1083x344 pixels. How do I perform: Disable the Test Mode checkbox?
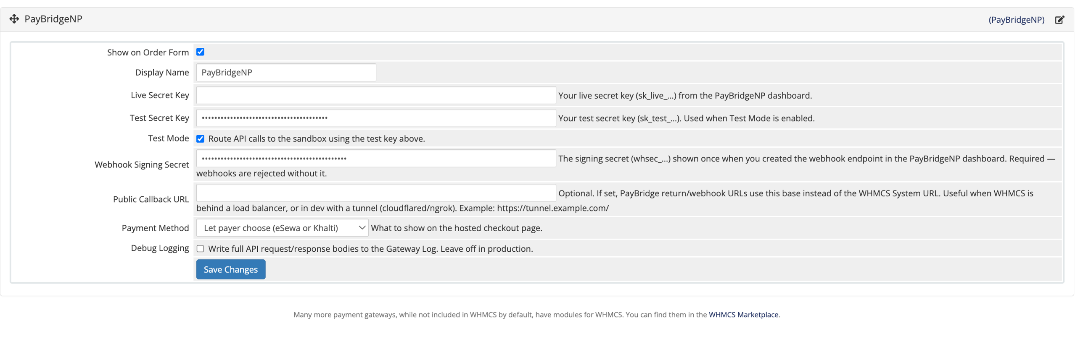click(201, 139)
